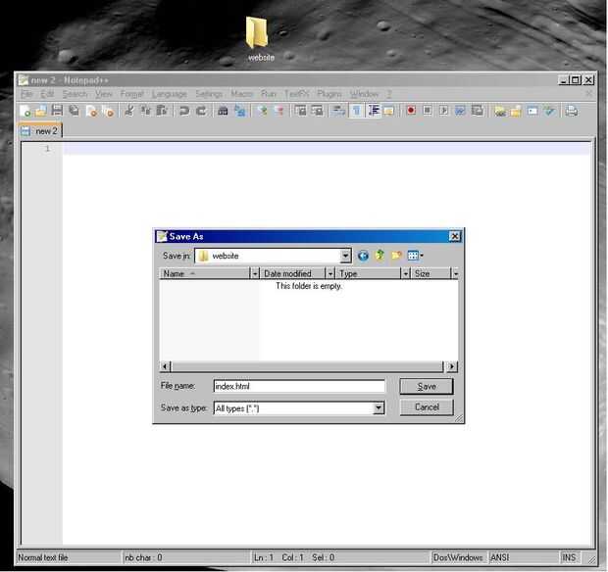Image resolution: width=608 pixels, height=572 pixels.
Task: Click the Redo toolbar icon
Action: 201,111
